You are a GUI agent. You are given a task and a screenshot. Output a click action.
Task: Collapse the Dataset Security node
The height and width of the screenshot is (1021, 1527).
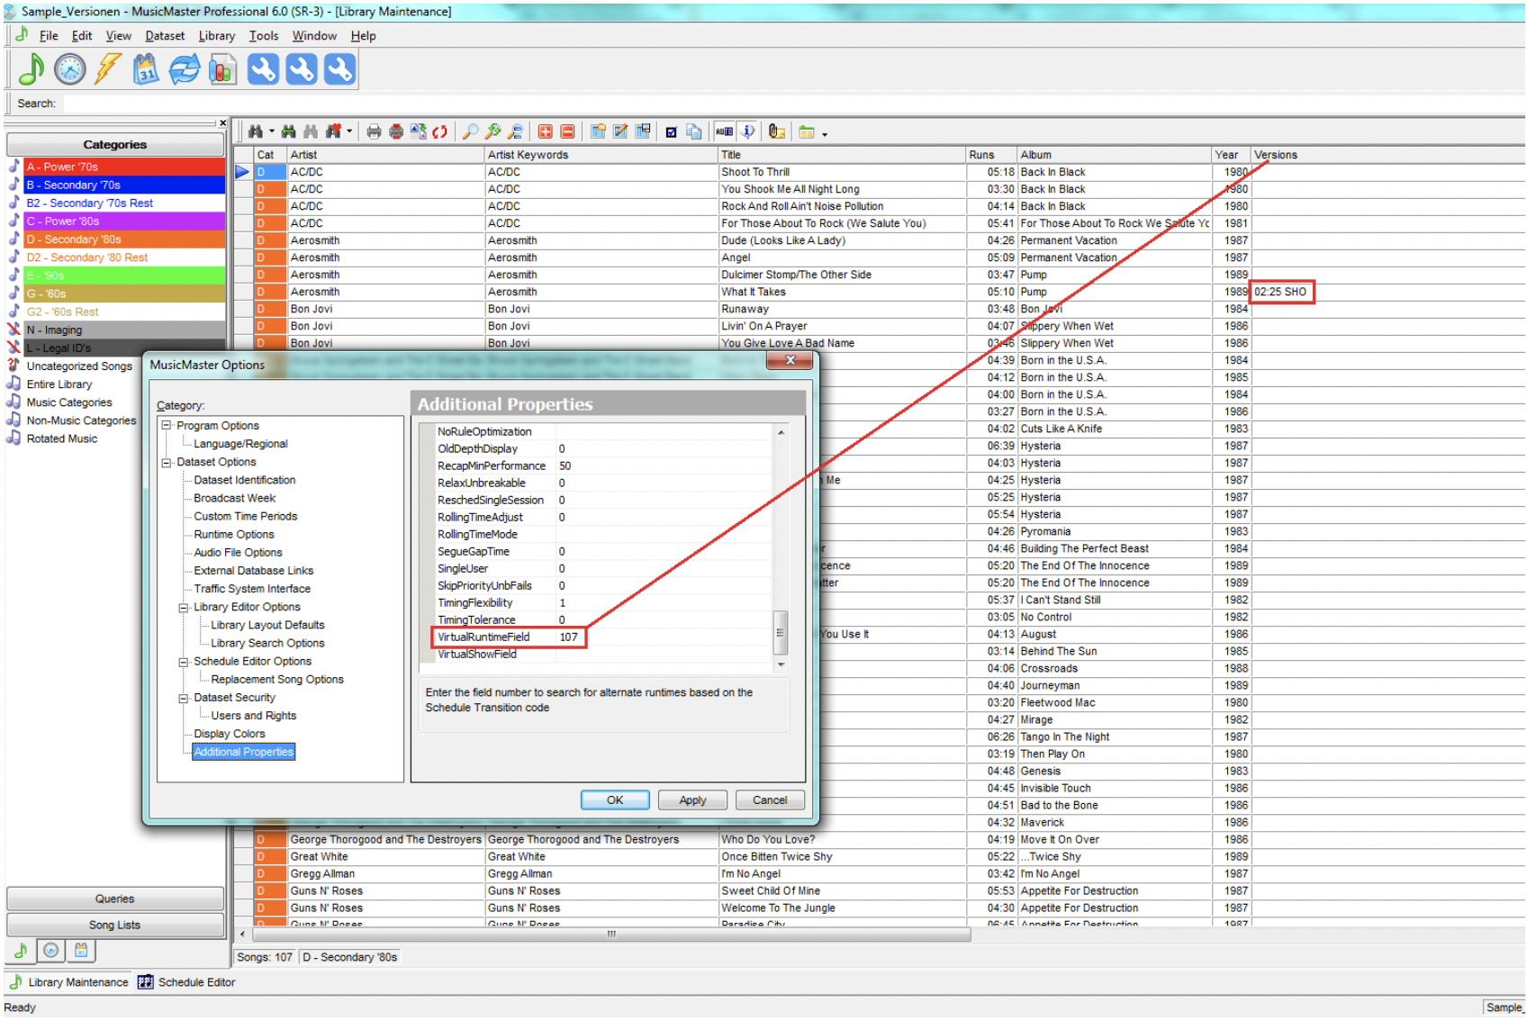[184, 699]
